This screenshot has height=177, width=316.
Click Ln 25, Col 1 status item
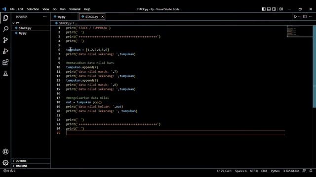pos(224,171)
